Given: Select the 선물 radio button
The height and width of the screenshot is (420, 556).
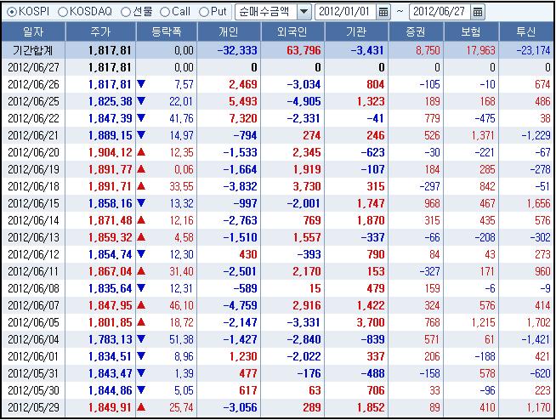Looking at the screenshot, I should (x=126, y=12).
